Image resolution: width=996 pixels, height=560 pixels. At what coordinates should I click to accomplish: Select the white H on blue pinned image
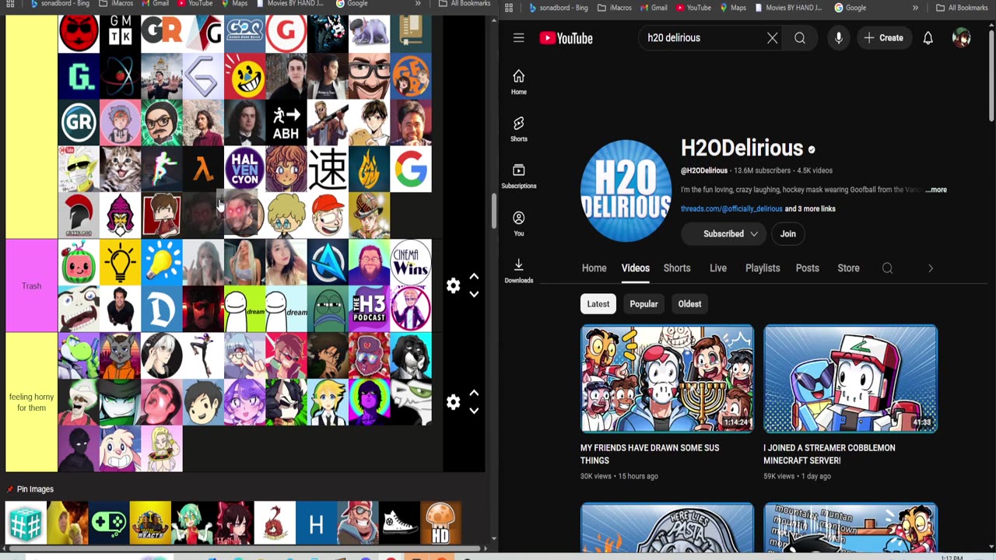click(317, 523)
